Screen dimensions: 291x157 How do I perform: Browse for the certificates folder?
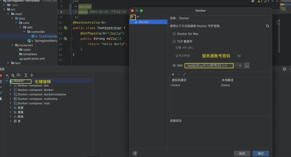tap(239, 56)
